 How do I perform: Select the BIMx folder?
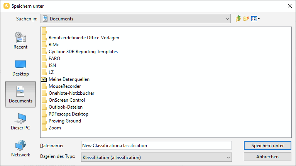[50, 45]
